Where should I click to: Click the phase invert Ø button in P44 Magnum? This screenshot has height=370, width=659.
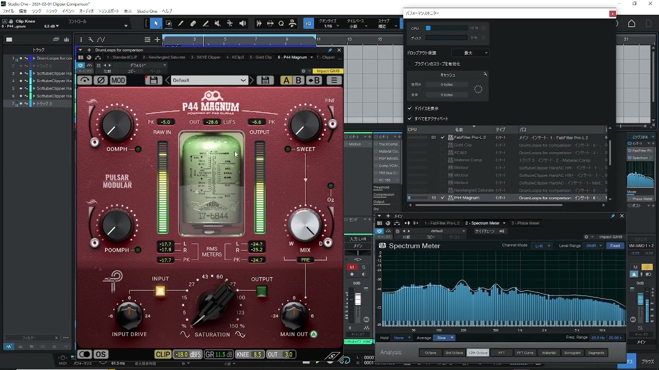point(101,80)
